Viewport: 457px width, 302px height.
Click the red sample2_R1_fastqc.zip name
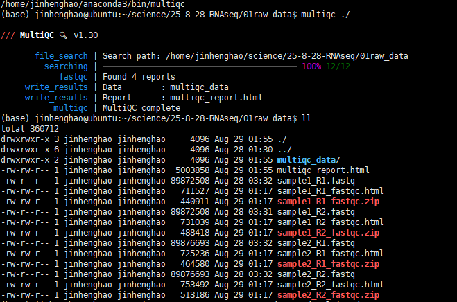coord(328,264)
